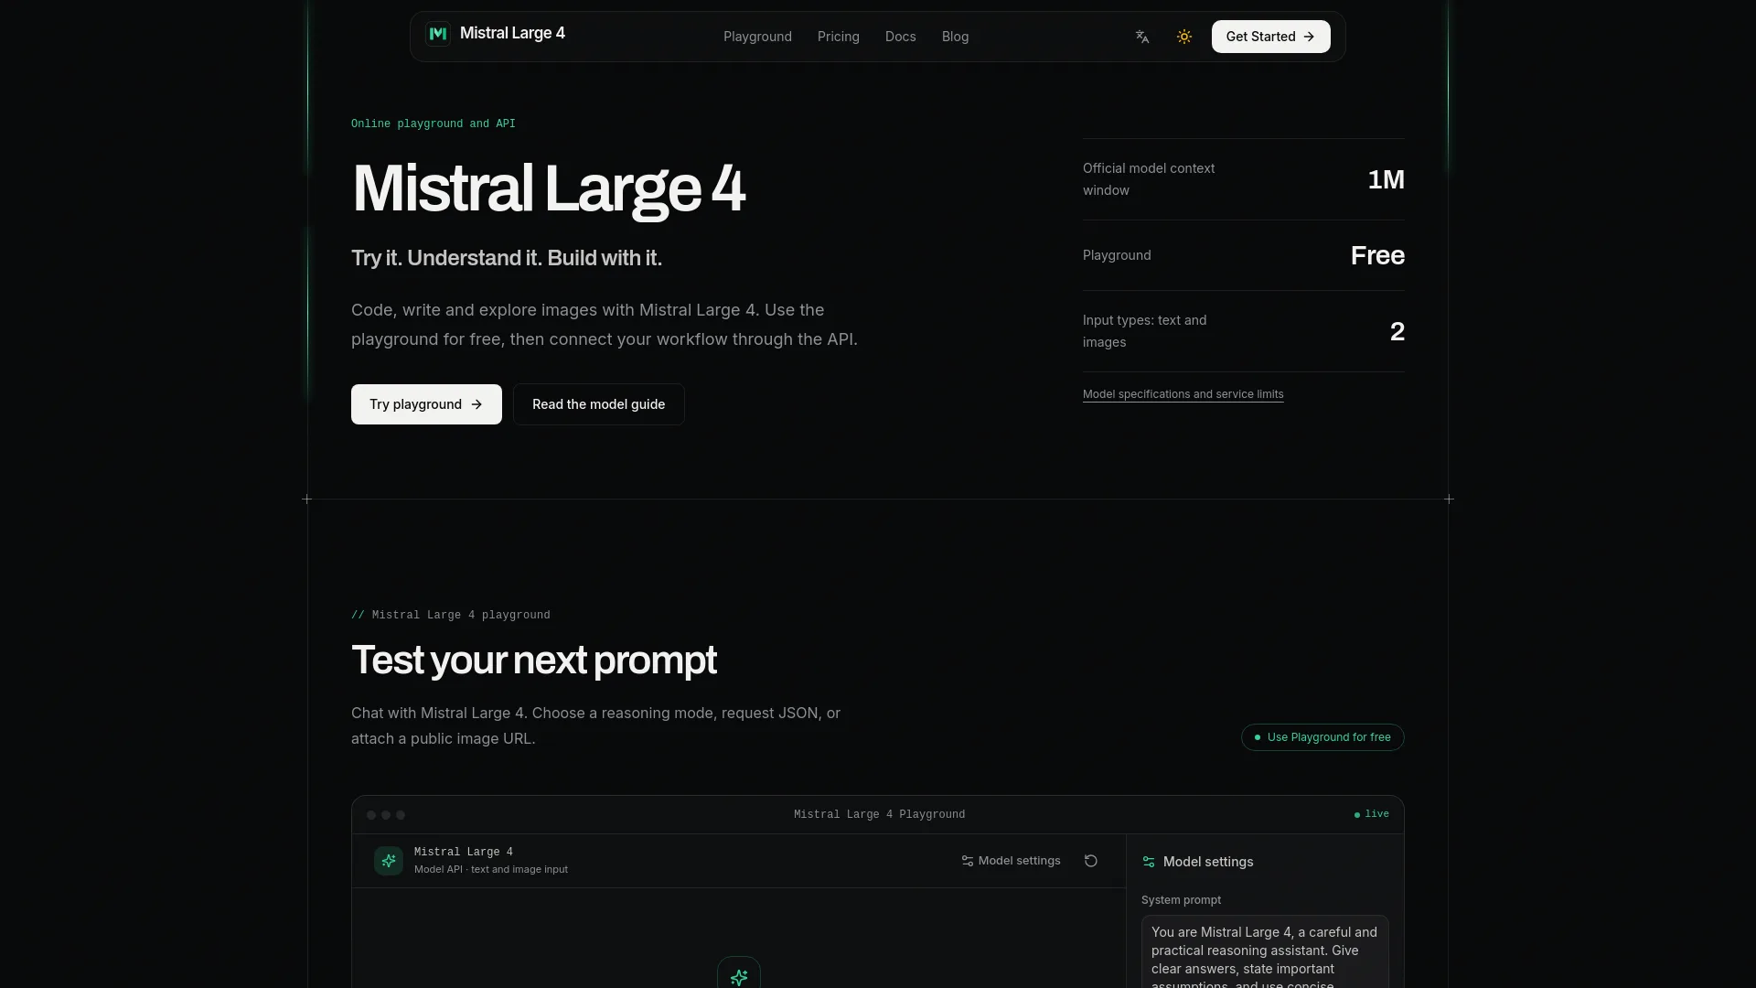Image resolution: width=1756 pixels, height=988 pixels.
Task: Click the 'Online playground and API' label
Action: pos(434,123)
